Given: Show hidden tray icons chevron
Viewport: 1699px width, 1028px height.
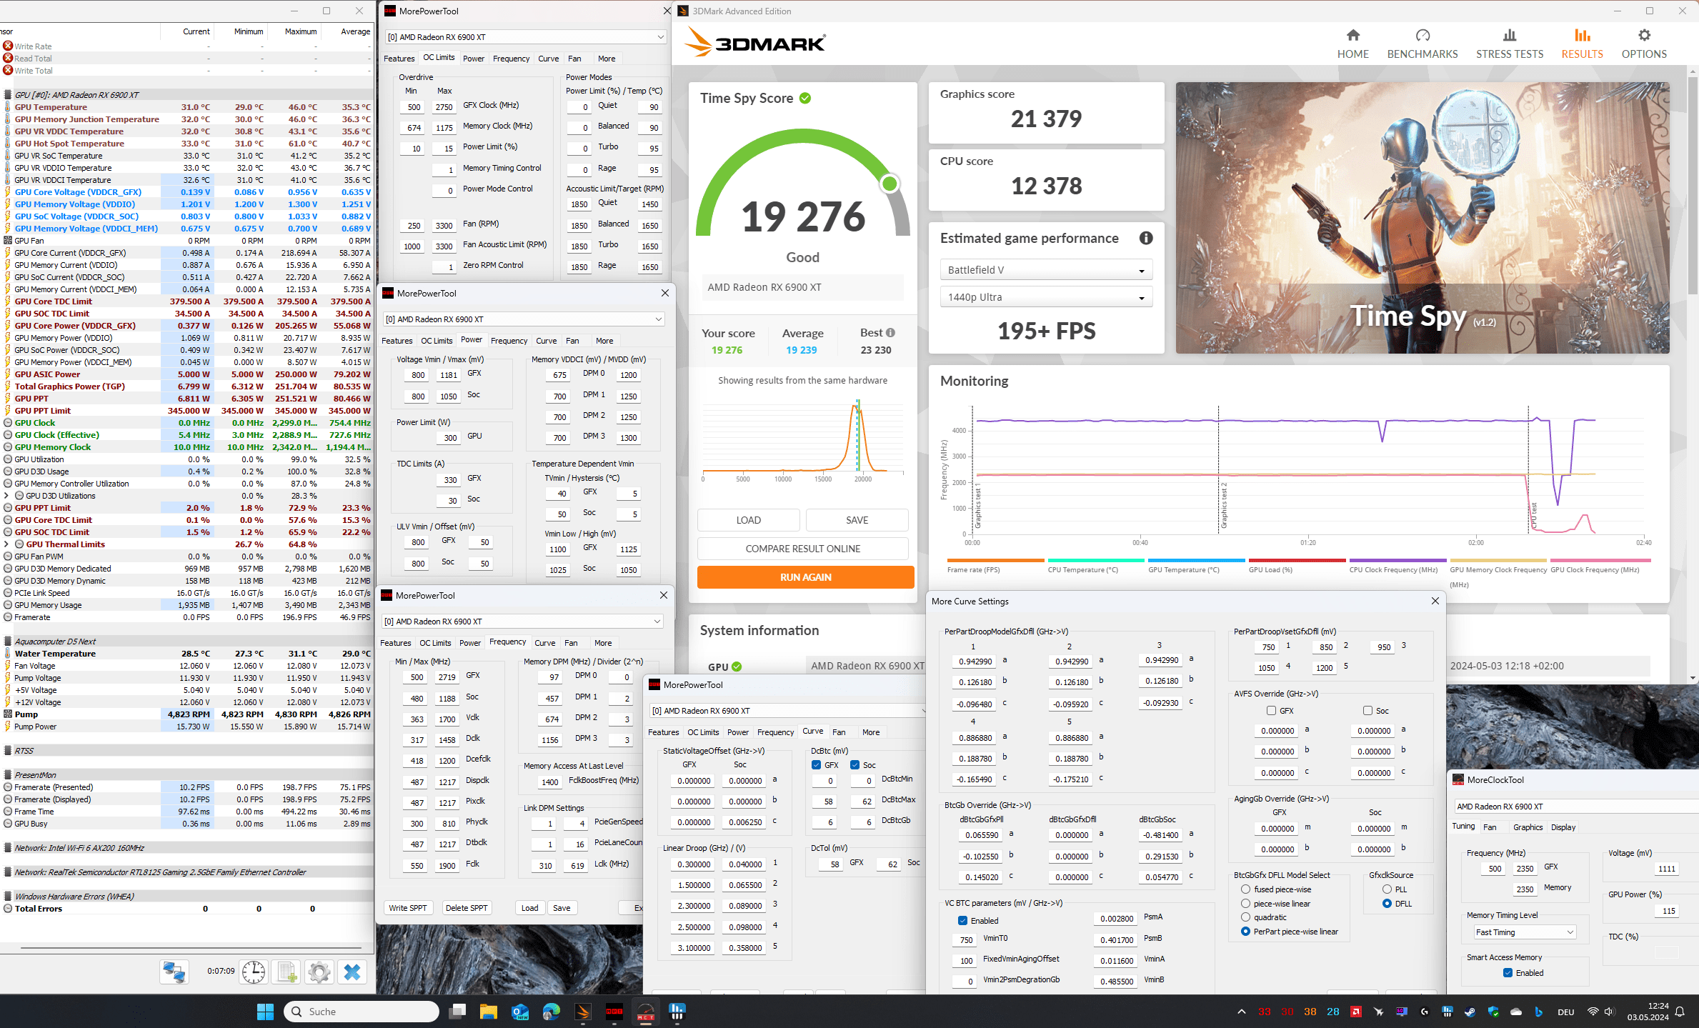Looking at the screenshot, I should pyautogui.click(x=1242, y=1012).
